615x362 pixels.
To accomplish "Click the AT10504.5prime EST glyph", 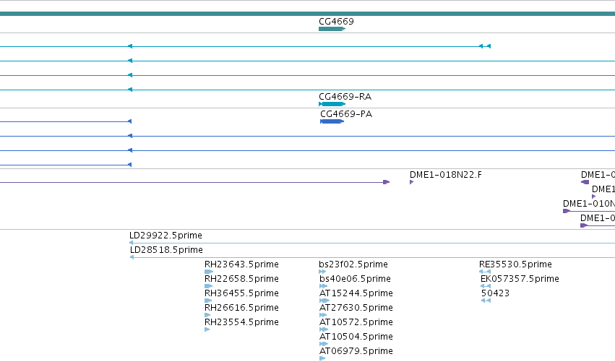I will (x=324, y=344).
